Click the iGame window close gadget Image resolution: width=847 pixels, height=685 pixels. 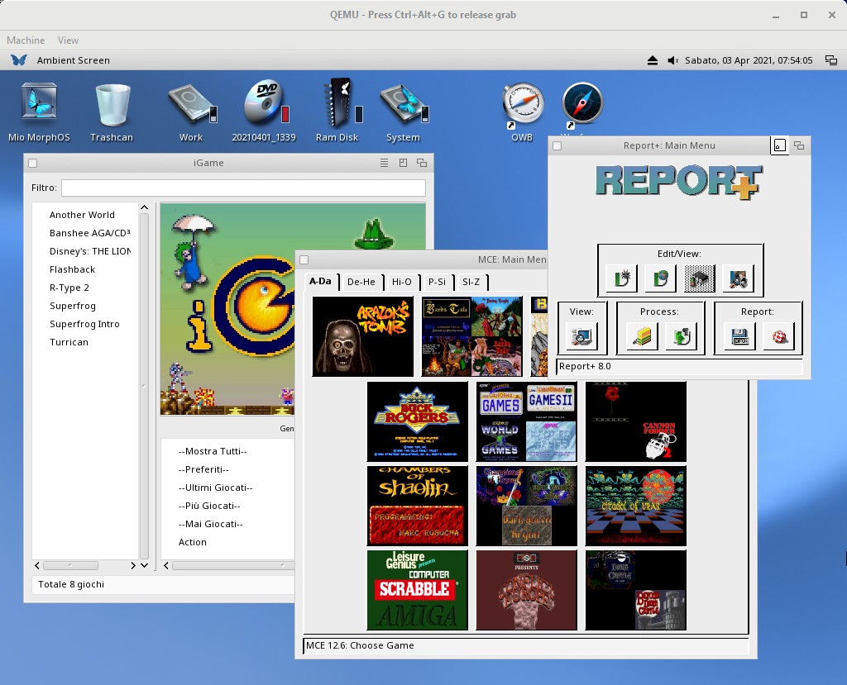pyautogui.click(x=33, y=163)
